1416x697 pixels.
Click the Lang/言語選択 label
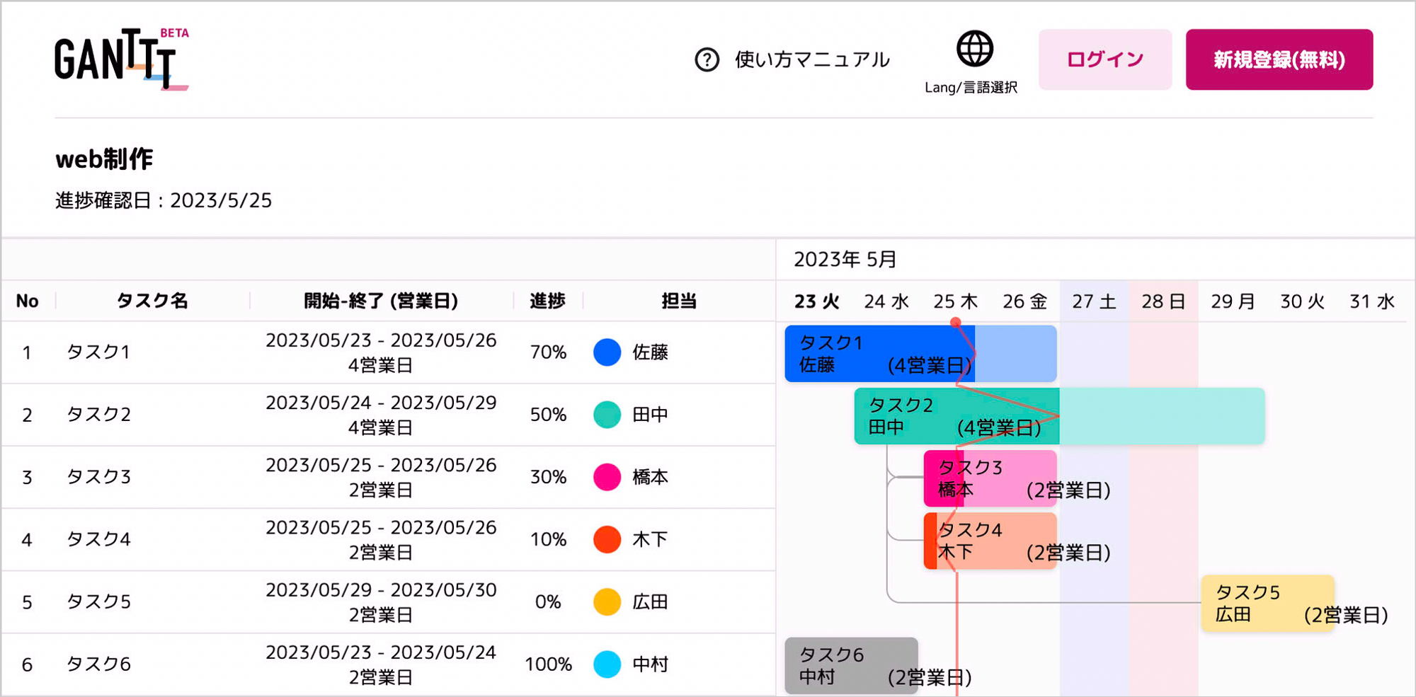click(x=971, y=88)
